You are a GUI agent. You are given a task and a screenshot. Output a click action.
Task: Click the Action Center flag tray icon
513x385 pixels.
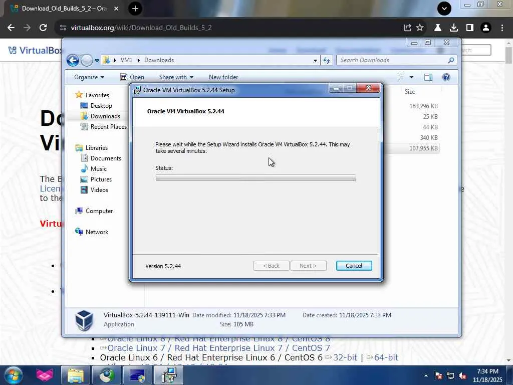pos(438,375)
